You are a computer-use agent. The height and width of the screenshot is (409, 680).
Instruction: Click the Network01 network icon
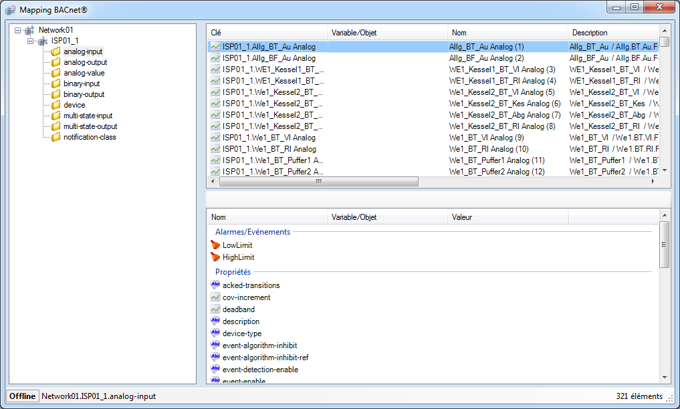(29, 30)
